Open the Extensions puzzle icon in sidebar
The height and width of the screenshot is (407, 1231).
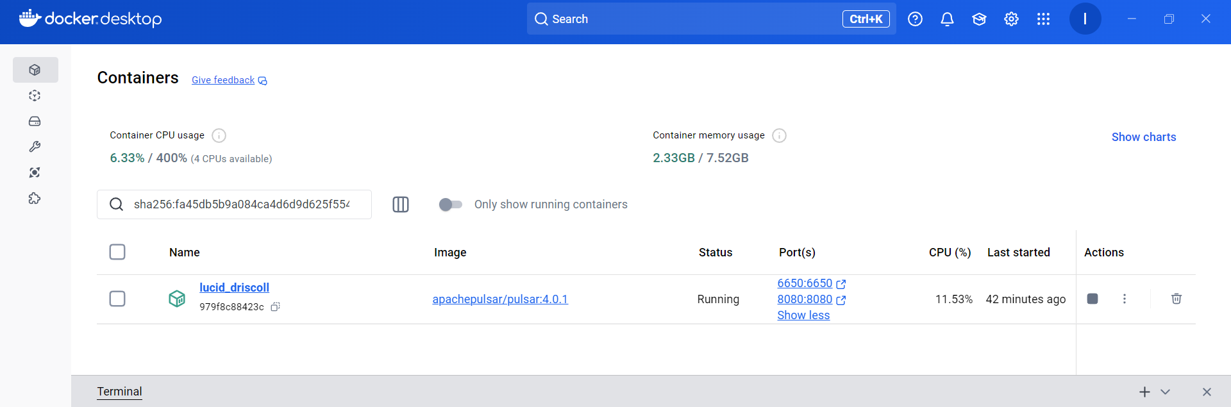click(x=35, y=199)
